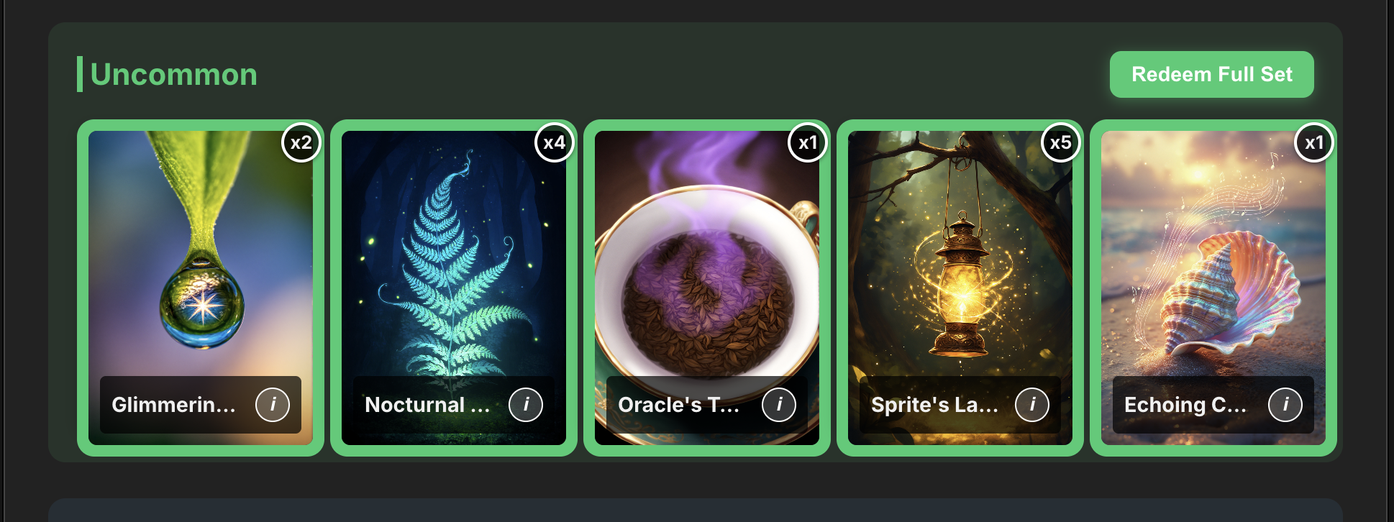Click the x5 badge on lantern card
The height and width of the screenshot is (522, 1394).
[x=1061, y=142]
